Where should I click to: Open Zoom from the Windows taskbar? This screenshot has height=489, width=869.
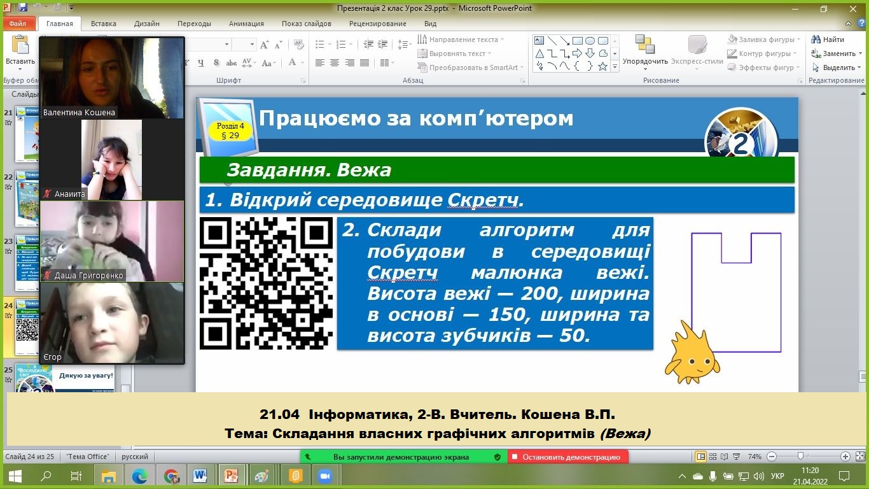point(326,476)
